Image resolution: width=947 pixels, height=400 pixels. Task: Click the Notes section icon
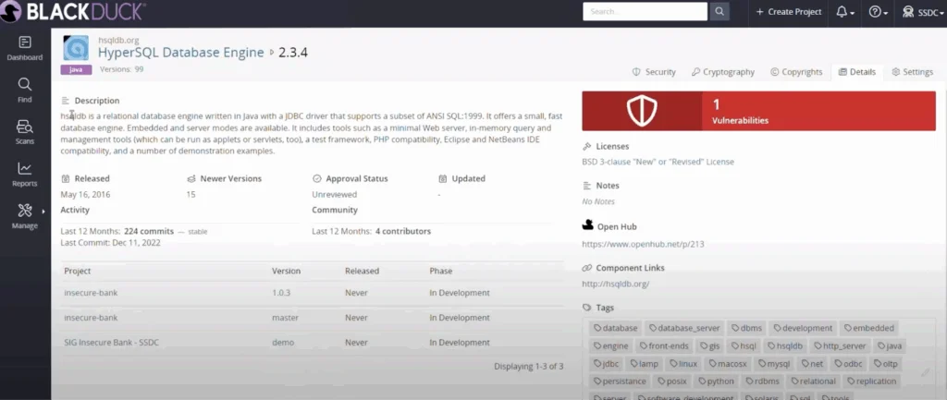click(x=586, y=186)
